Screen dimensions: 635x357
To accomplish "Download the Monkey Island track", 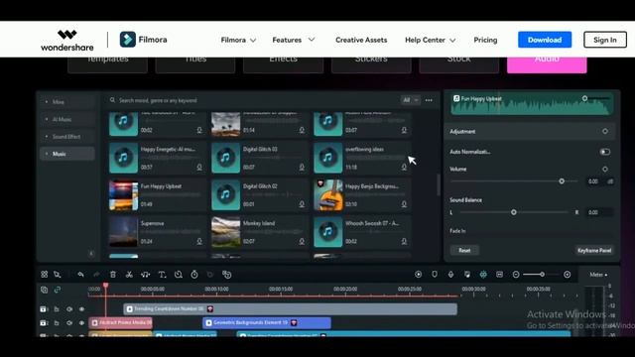I will pyautogui.click(x=302, y=241).
